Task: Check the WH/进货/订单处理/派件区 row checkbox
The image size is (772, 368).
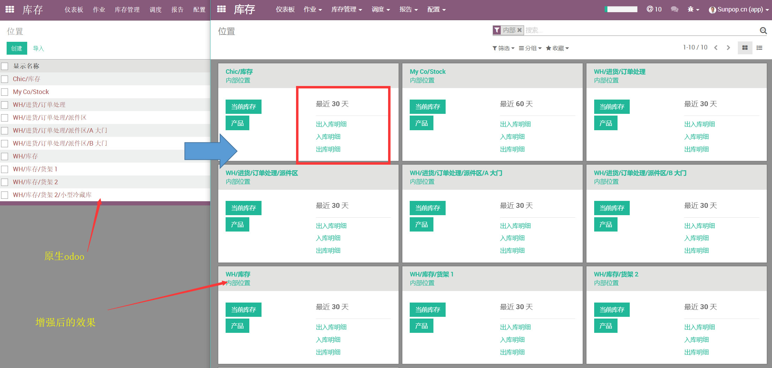Action: tap(5, 118)
